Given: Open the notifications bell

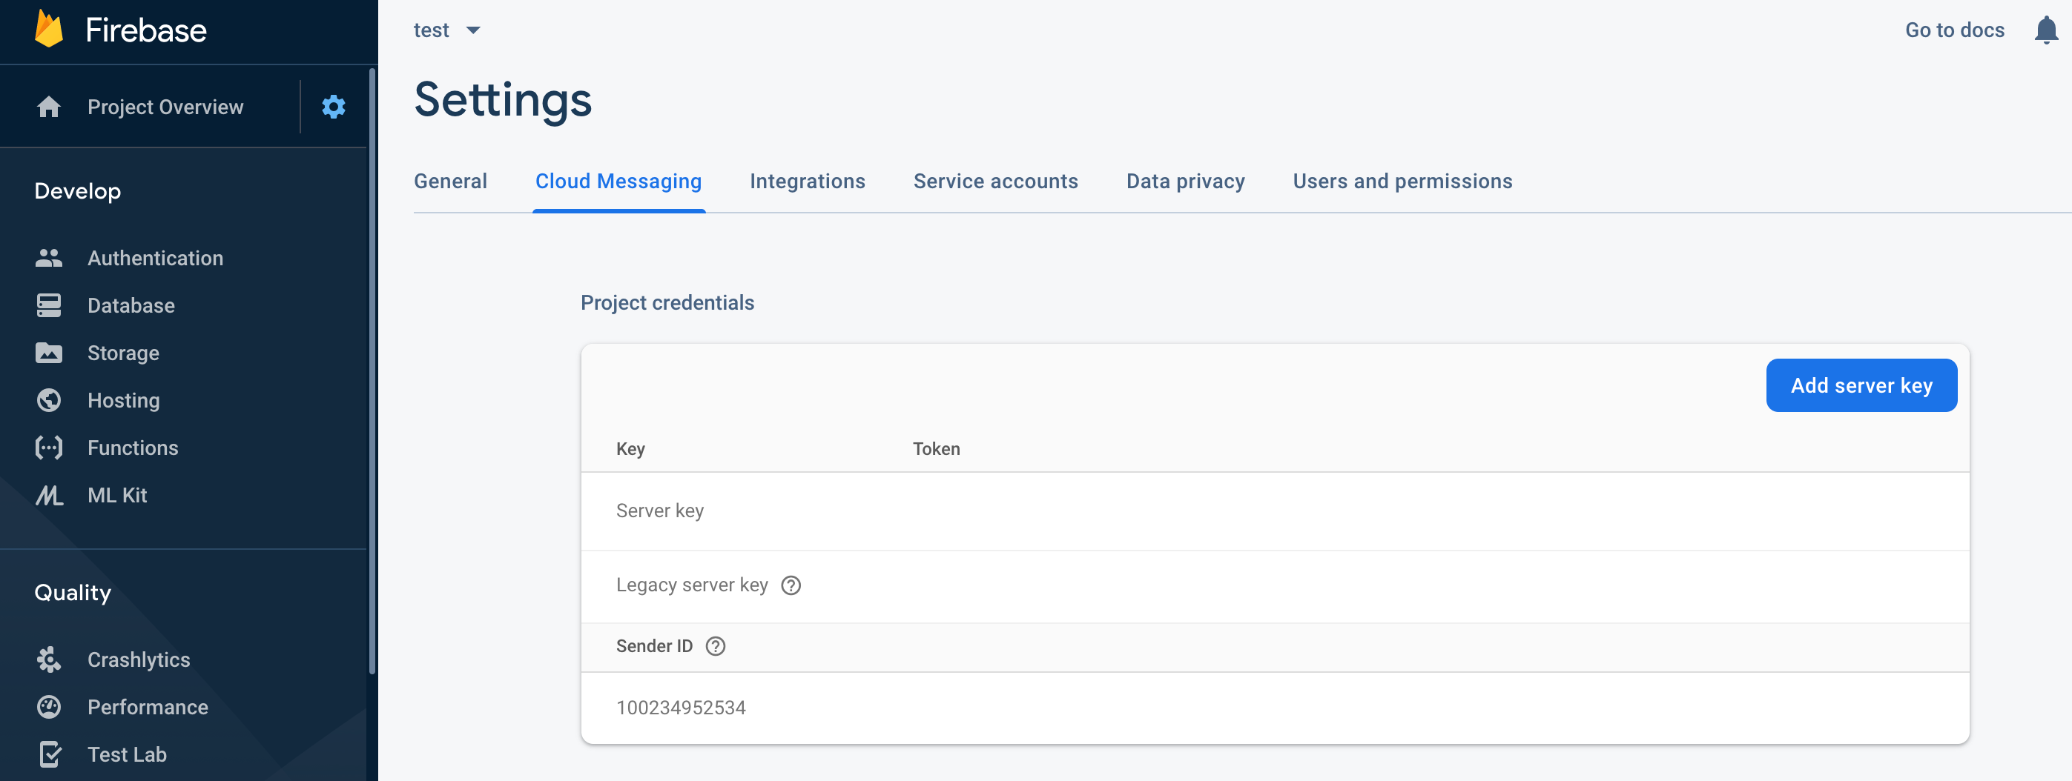Looking at the screenshot, I should [x=2046, y=30].
